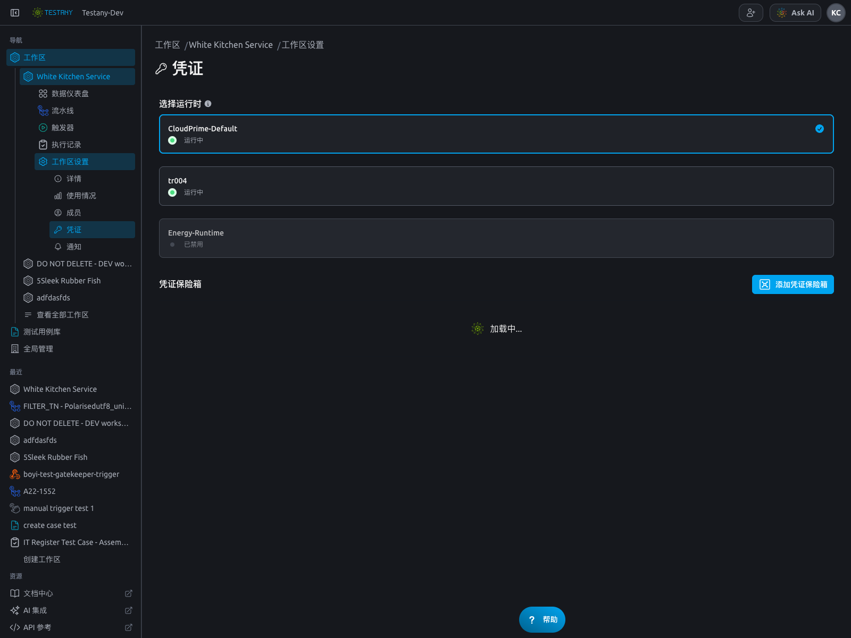The width and height of the screenshot is (851, 638).
Task: Go to 工作区设置 breadcrumb
Action: tap(303, 45)
